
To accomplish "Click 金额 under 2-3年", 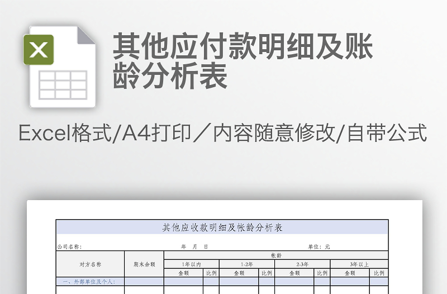I will (x=294, y=273).
